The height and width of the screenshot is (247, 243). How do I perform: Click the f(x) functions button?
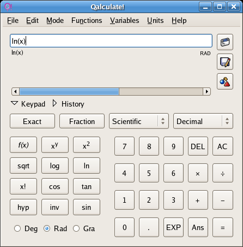[x=23, y=145]
